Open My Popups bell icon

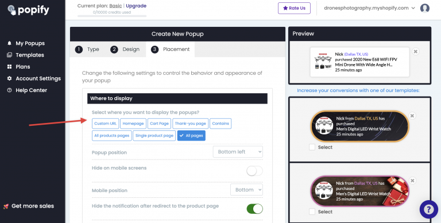pos(10,43)
